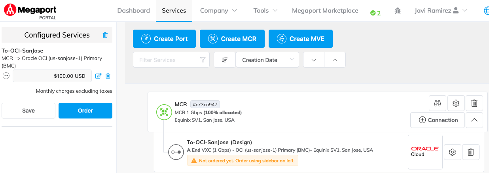The image size is (489, 173).
Task: Clear all Configured Services with trash icon
Action: [x=105, y=35]
